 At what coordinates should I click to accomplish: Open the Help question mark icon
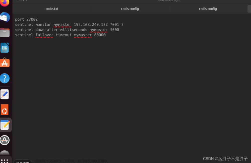click(x=5, y=78)
